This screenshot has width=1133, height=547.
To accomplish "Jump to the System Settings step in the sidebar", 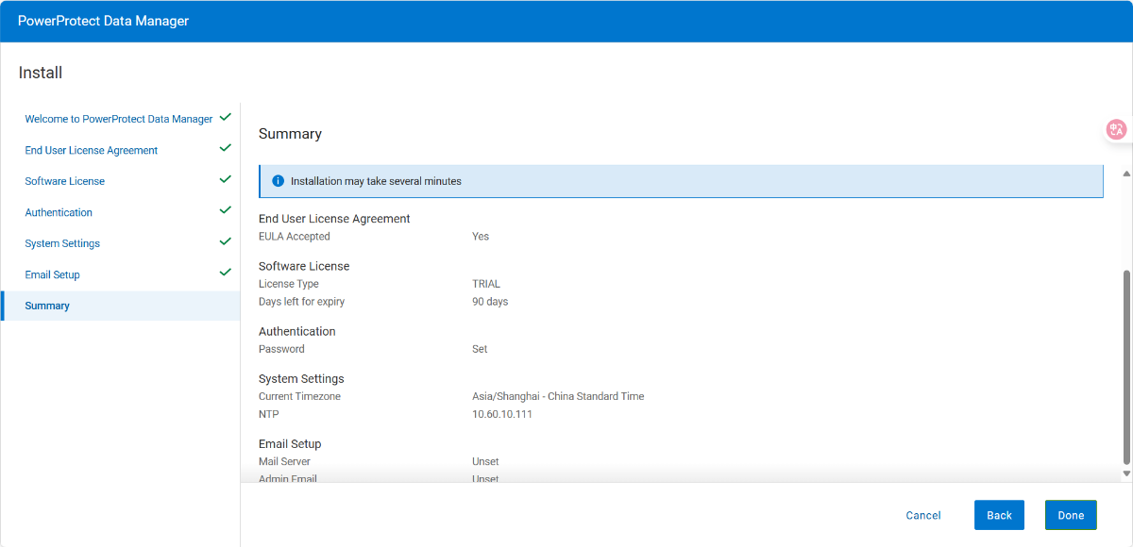I will tap(62, 243).
